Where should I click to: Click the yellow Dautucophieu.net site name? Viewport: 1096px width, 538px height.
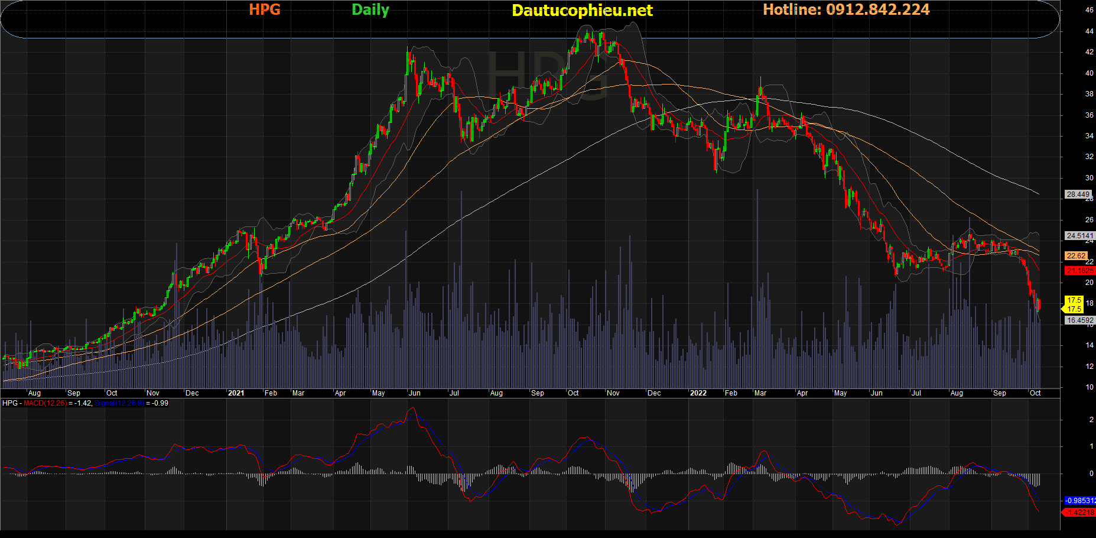[x=582, y=10]
